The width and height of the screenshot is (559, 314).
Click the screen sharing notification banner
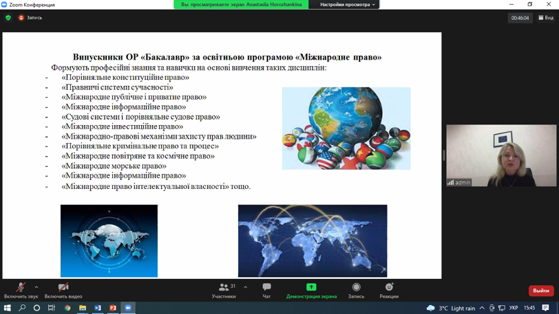pyautogui.click(x=241, y=5)
